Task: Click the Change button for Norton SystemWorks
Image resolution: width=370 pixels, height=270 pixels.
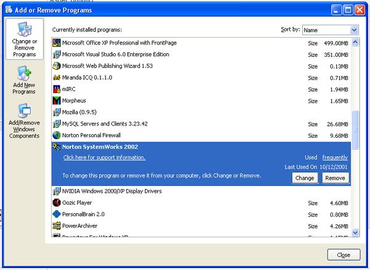Action: pyautogui.click(x=305, y=178)
